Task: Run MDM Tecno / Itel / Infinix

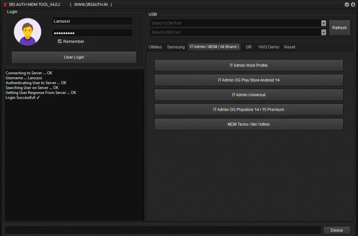Action: pos(249,124)
